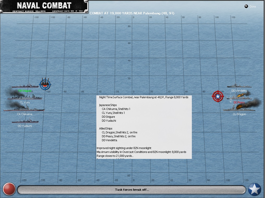
Task: Click the combat report text panel
Action: pos(144,127)
